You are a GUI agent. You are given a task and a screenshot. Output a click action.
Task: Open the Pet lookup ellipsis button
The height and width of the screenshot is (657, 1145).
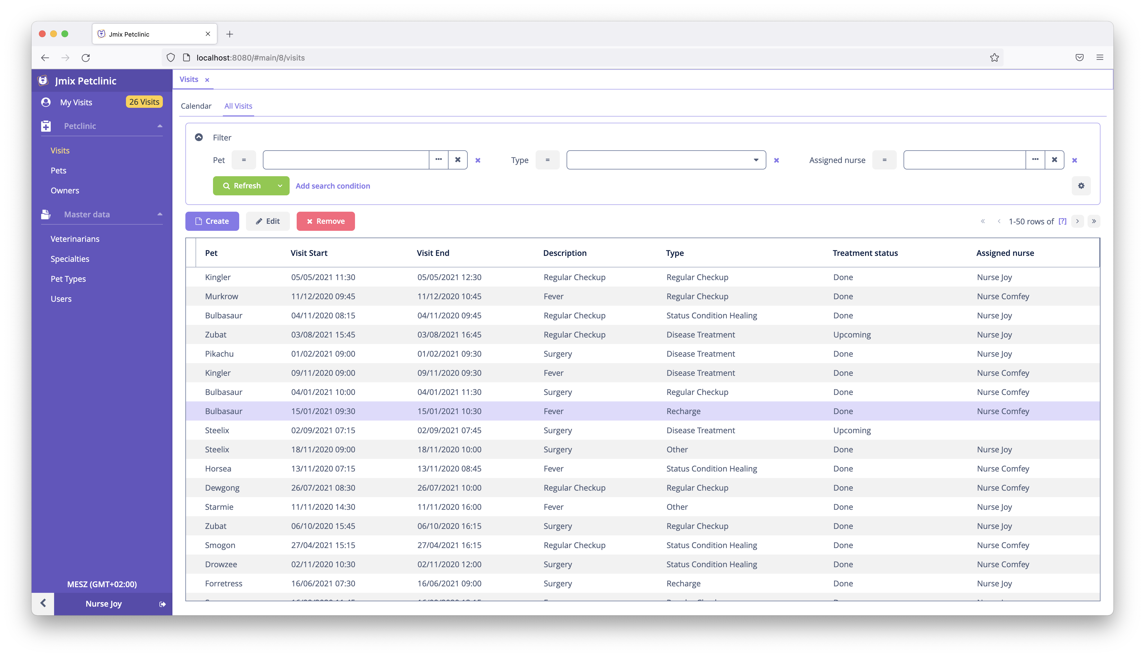point(438,160)
